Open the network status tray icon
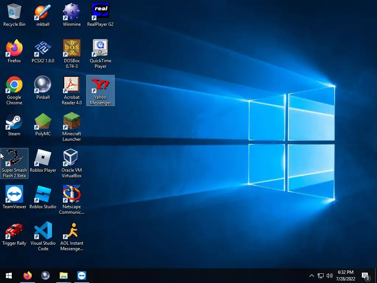Screen dimensions: 377x283 (x=321, y=276)
